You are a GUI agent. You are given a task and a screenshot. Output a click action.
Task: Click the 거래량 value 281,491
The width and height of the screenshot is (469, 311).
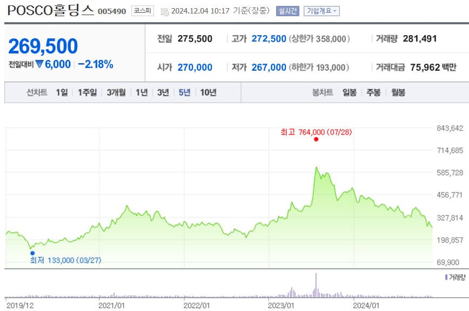tap(420, 38)
